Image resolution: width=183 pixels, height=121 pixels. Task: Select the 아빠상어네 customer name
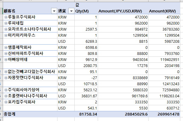click(18, 59)
